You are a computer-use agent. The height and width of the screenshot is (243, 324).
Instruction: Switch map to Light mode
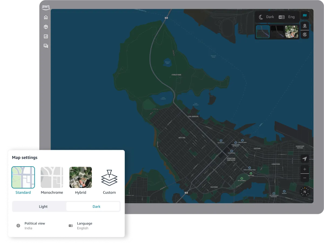[43, 206]
